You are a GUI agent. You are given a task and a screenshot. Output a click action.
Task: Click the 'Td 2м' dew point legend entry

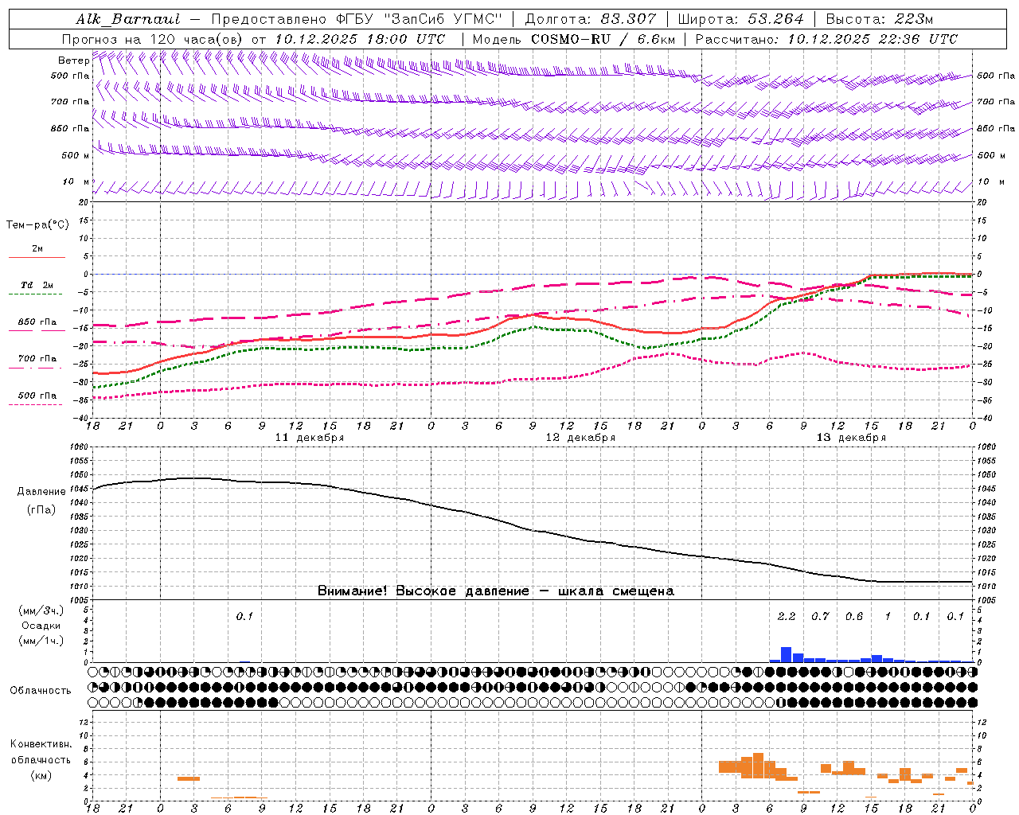pos(37,285)
